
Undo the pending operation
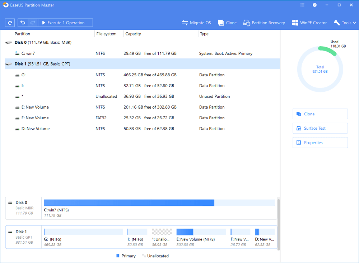click(x=23, y=23)
